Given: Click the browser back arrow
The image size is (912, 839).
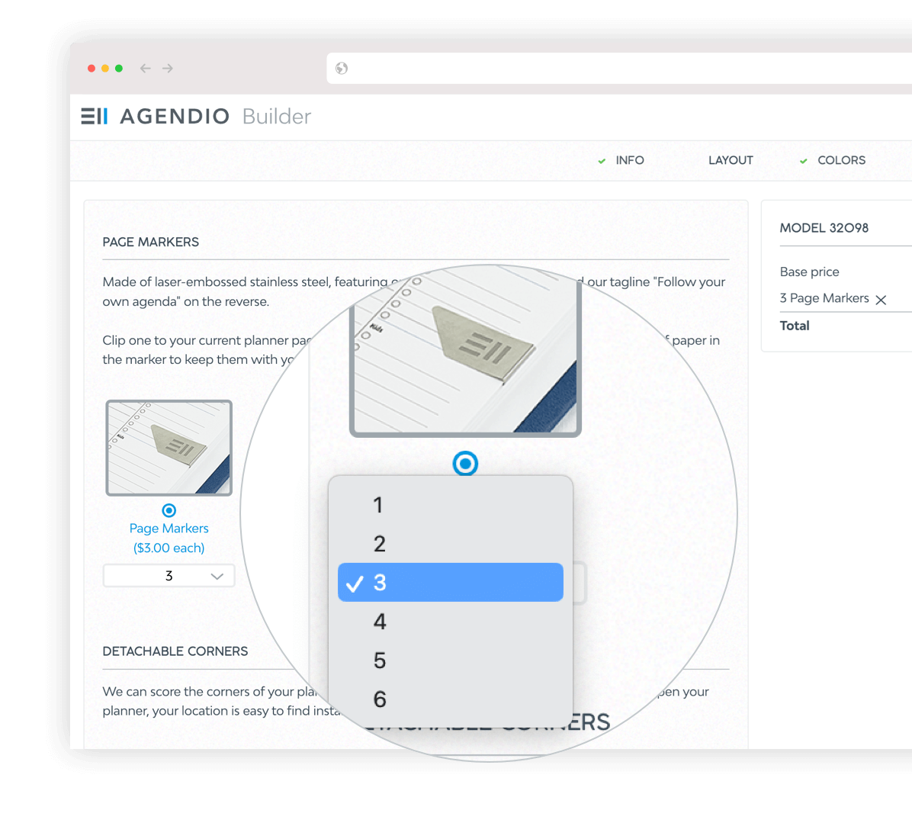Looking at the screenshot, I should pos(146,68).
